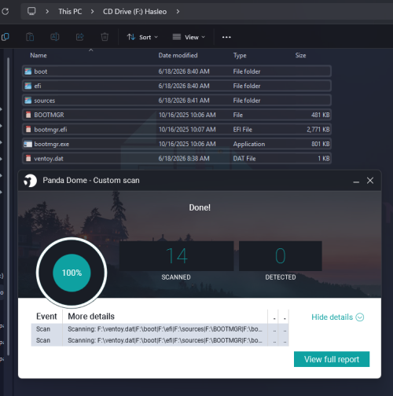The image size is (393, 396).
Task: Sort by the Name column header
Action: point(39,55)
